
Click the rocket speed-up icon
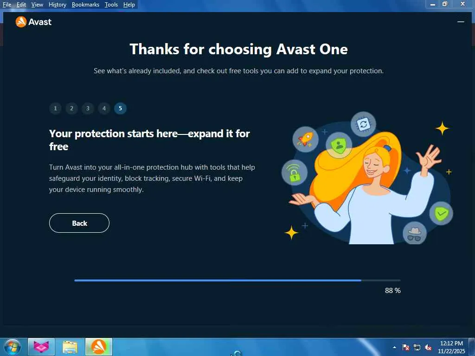(x=305, y=139)
